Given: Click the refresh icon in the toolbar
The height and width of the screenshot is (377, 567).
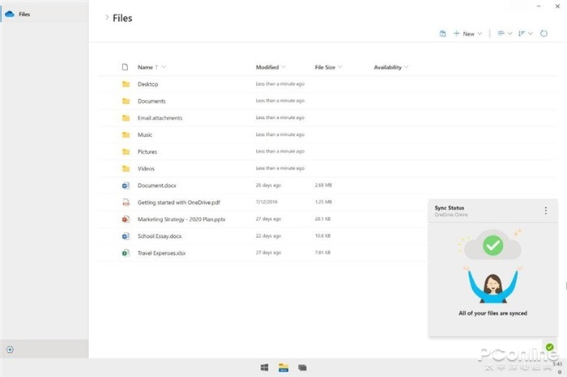Looking at the screenshot, I should [545, 34].
